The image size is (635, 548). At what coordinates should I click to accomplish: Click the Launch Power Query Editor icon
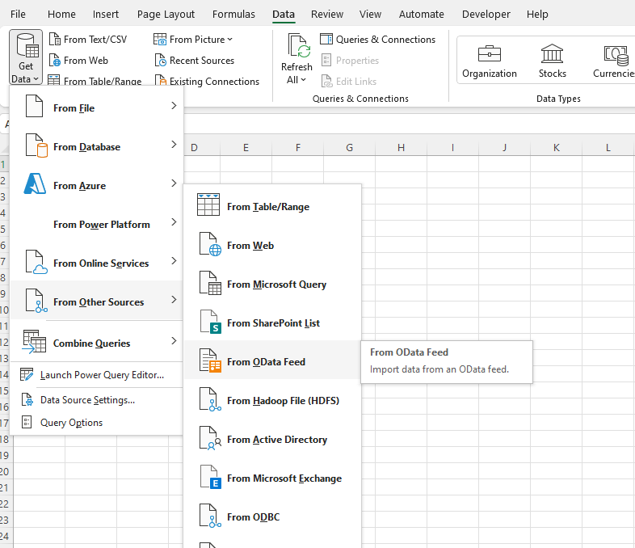(27, 375)
